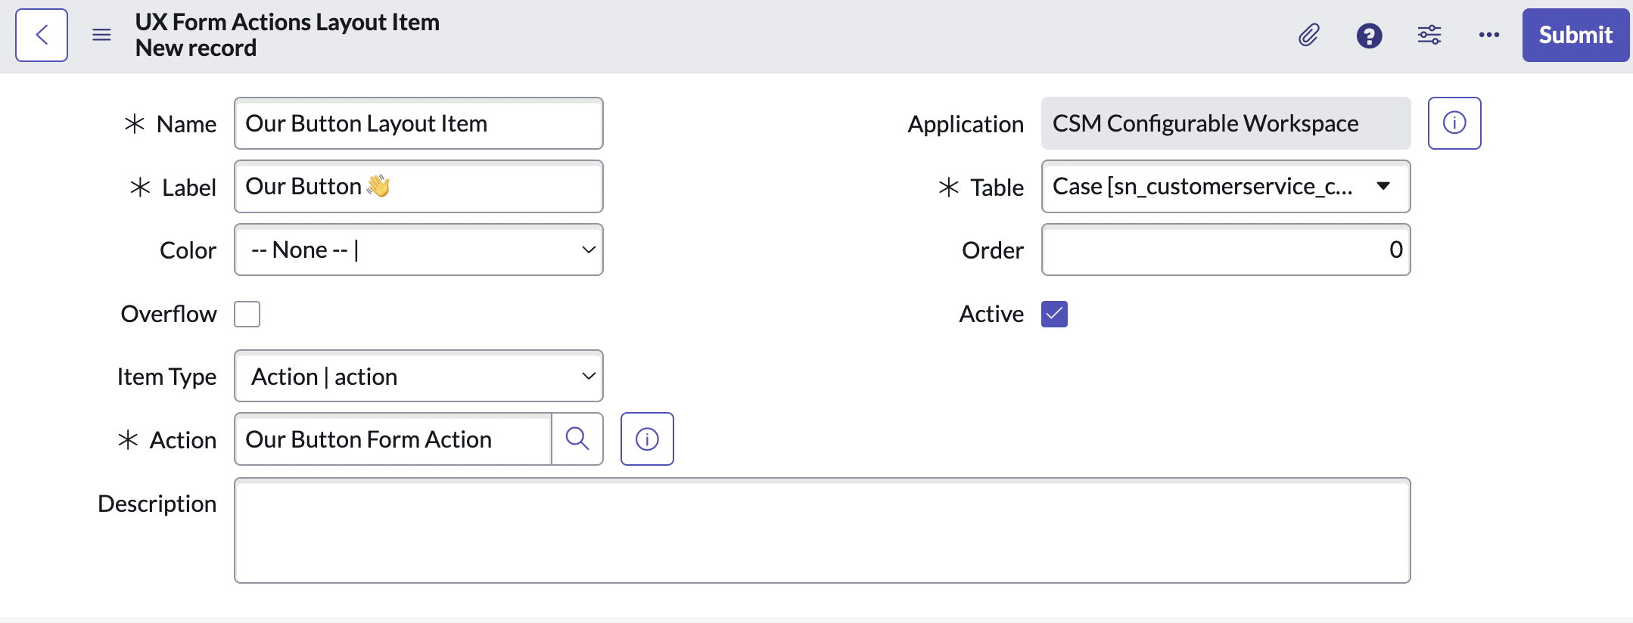Open the hamburger context menu
The height and width of the screenshot is (623, 1633).
pos(101,36)
